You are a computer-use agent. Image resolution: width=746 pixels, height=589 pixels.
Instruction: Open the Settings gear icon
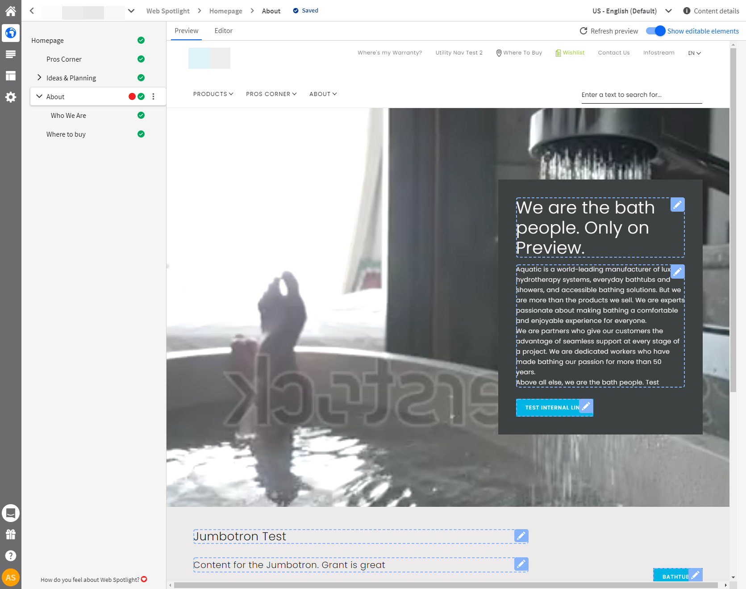(10, 97)
